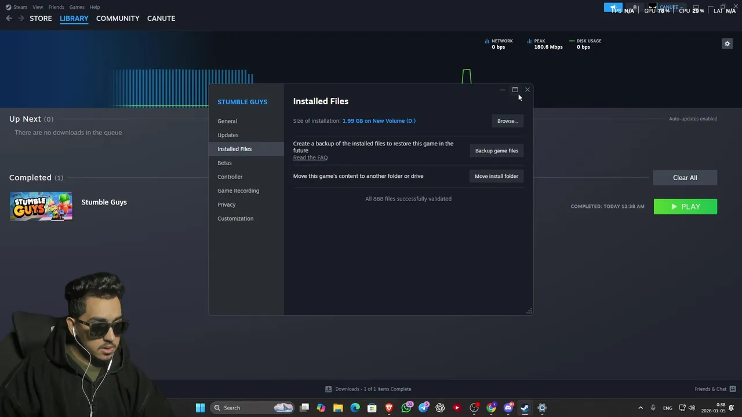Open the Windows Start menu
Image resolution: width=742 pixels, height=417 pixels.
[x=200, y=408]
